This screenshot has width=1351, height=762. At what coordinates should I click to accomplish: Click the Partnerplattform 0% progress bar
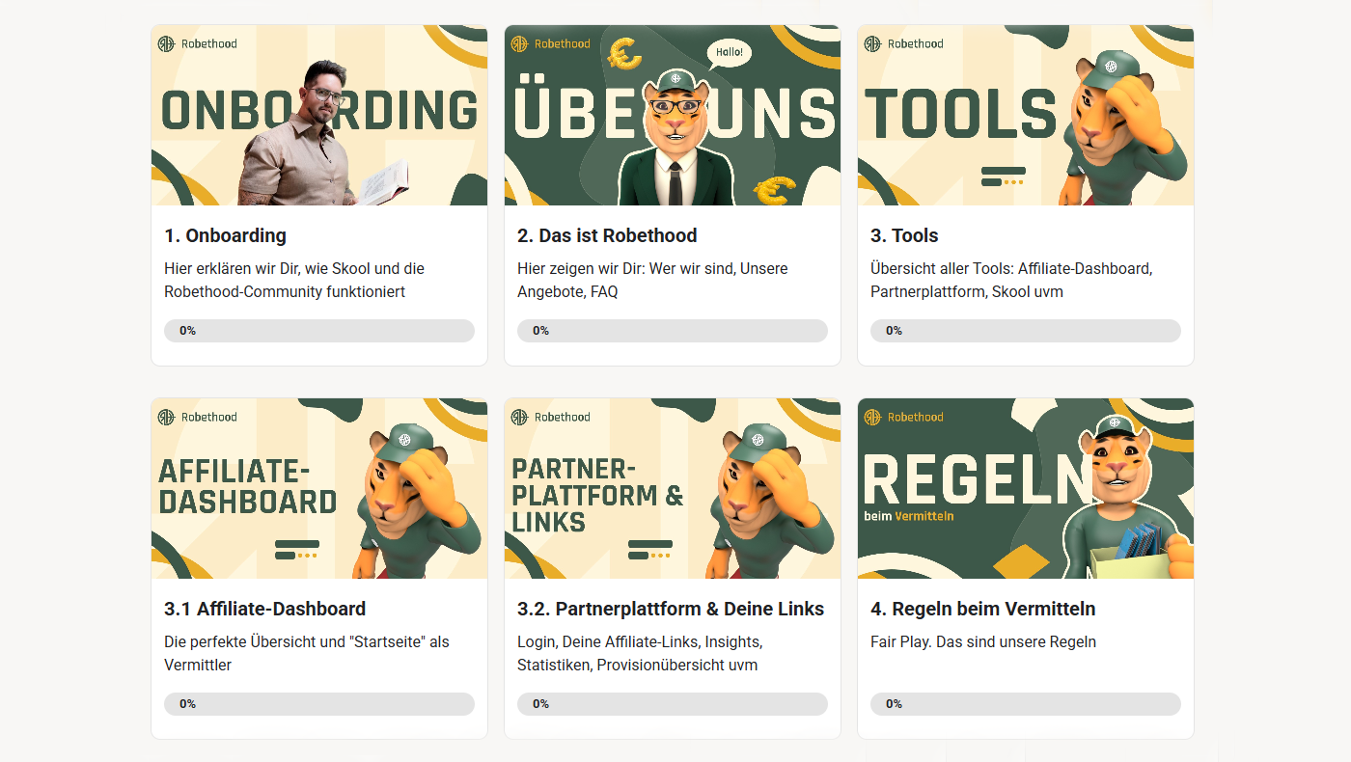[x=673, y=704]
